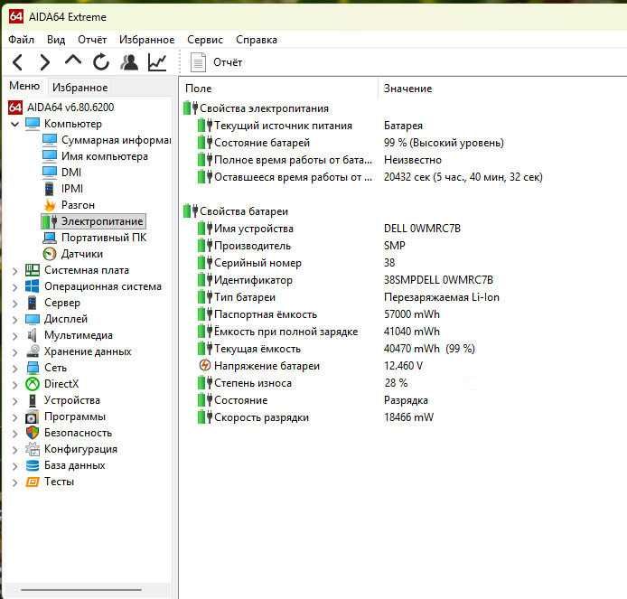Open the Отчёт menu in menu bar
Screen dimensions: 627x599
coord(92,40)
